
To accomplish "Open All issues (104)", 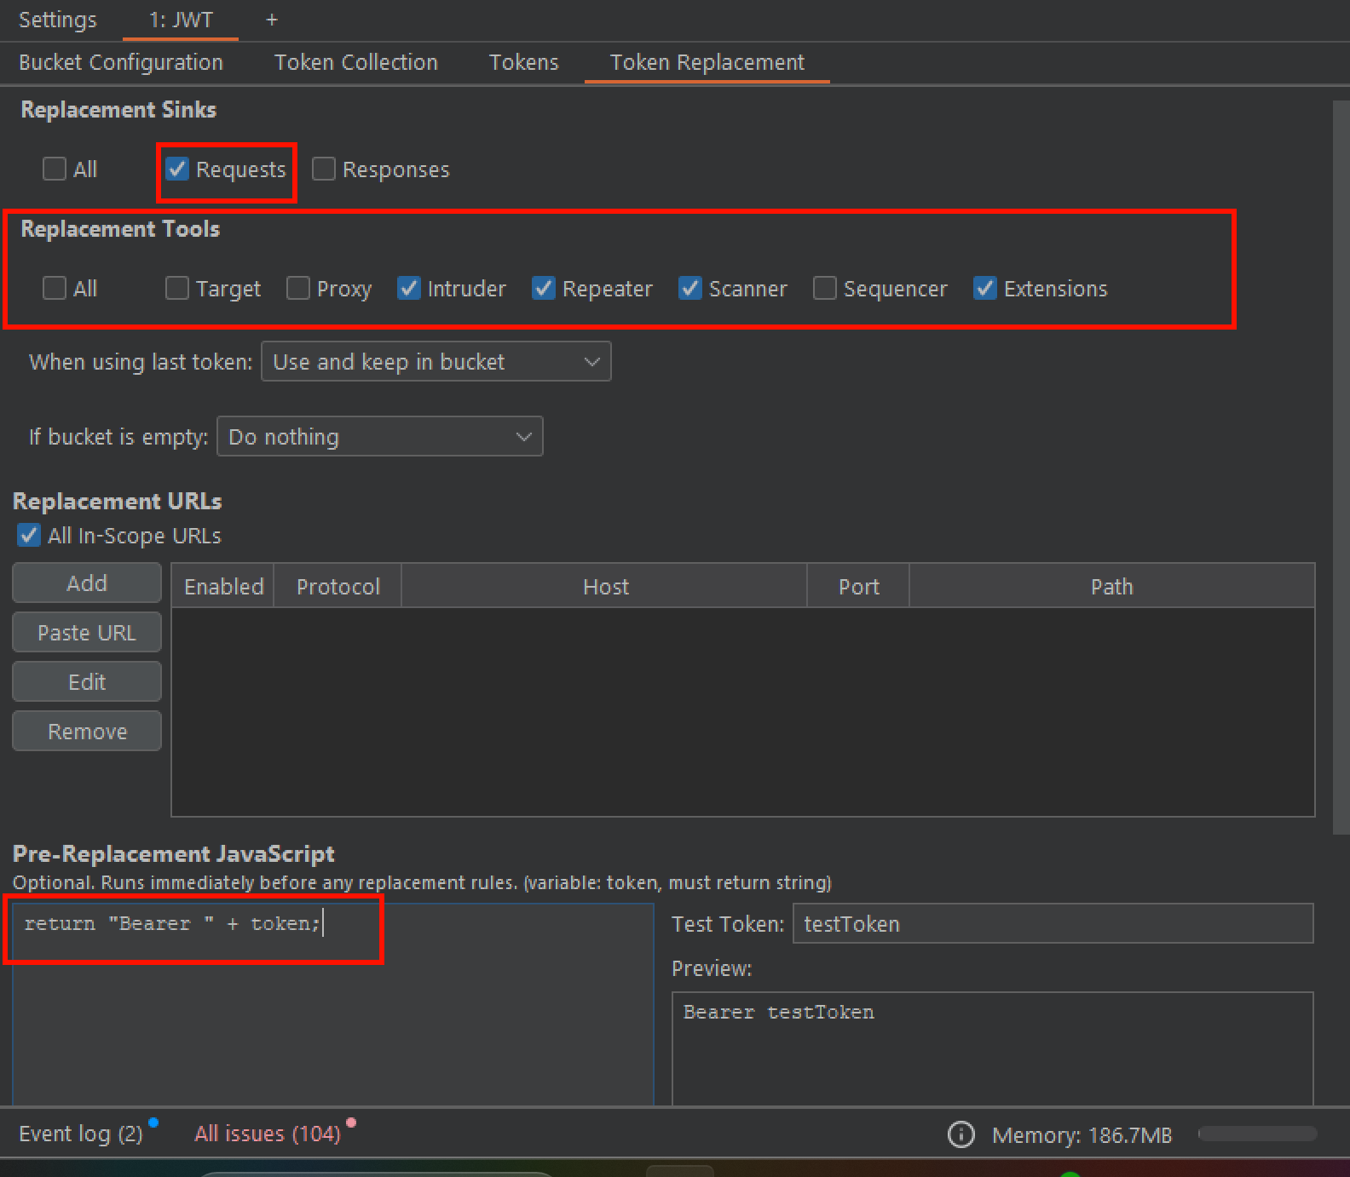I will (268, 1134).
